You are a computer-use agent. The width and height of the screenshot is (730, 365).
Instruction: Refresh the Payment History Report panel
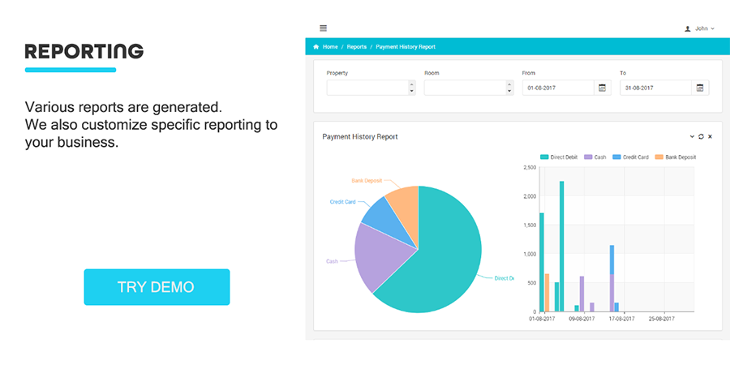tap(701, 137)
